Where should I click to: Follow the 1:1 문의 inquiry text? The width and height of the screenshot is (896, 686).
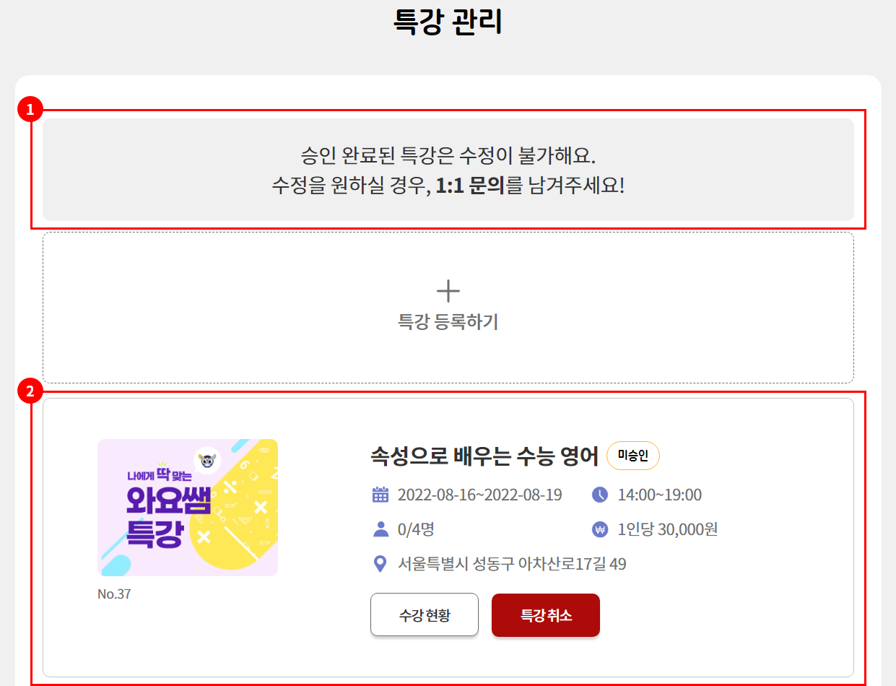(471, 185)
